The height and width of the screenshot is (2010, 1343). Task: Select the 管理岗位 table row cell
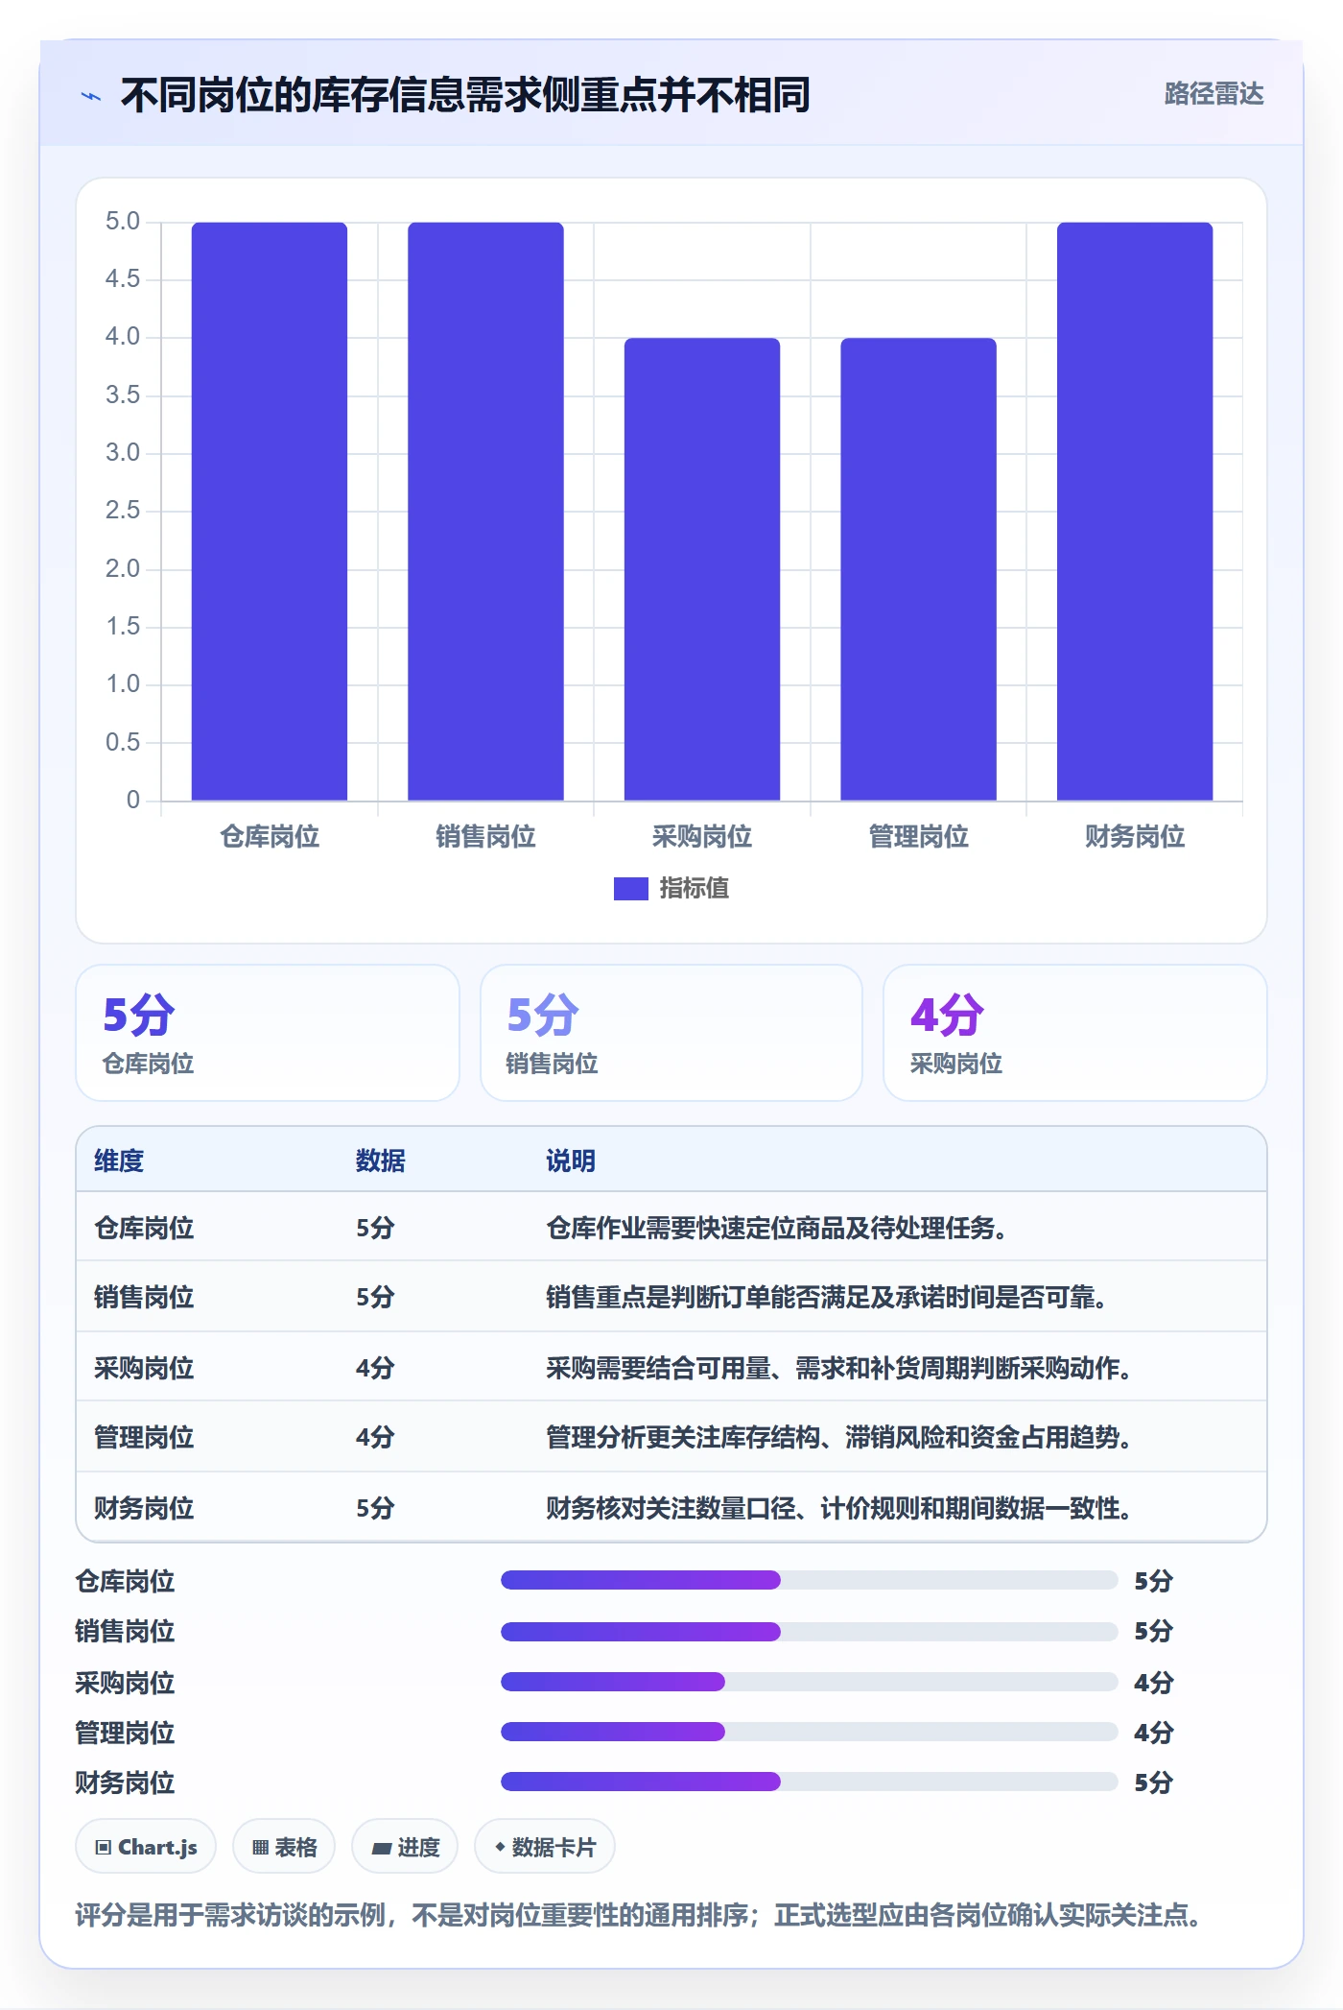coord(144,1438)
